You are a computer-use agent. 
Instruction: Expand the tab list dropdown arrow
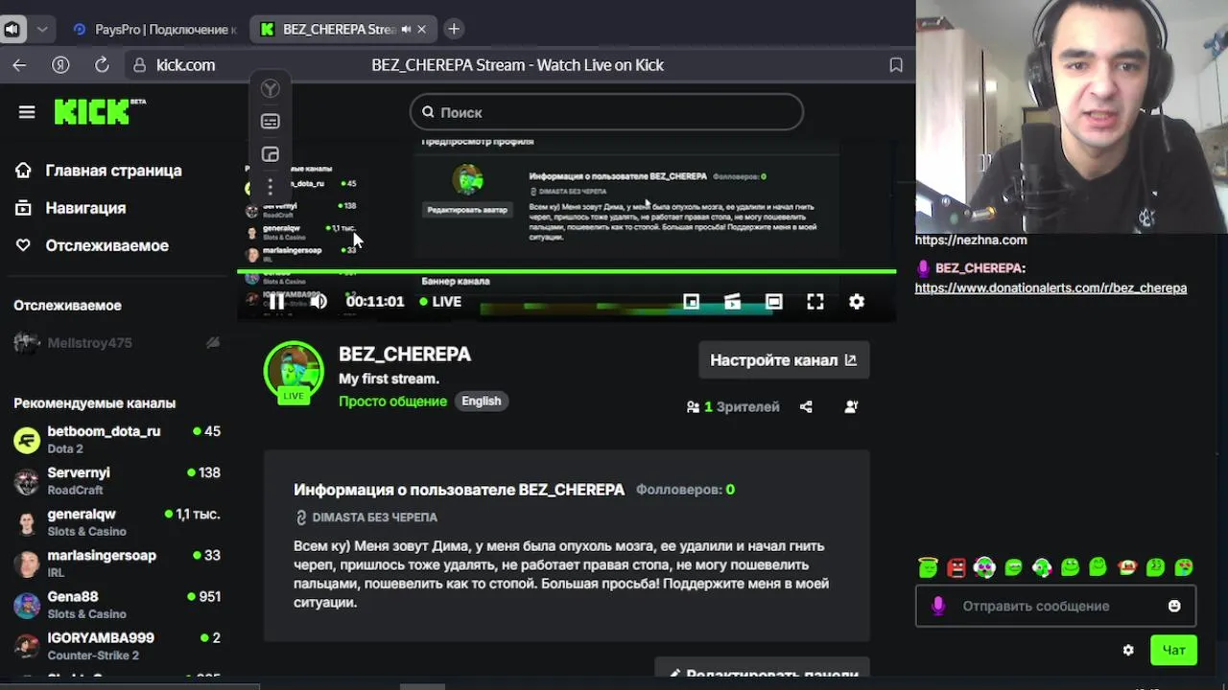42,29
